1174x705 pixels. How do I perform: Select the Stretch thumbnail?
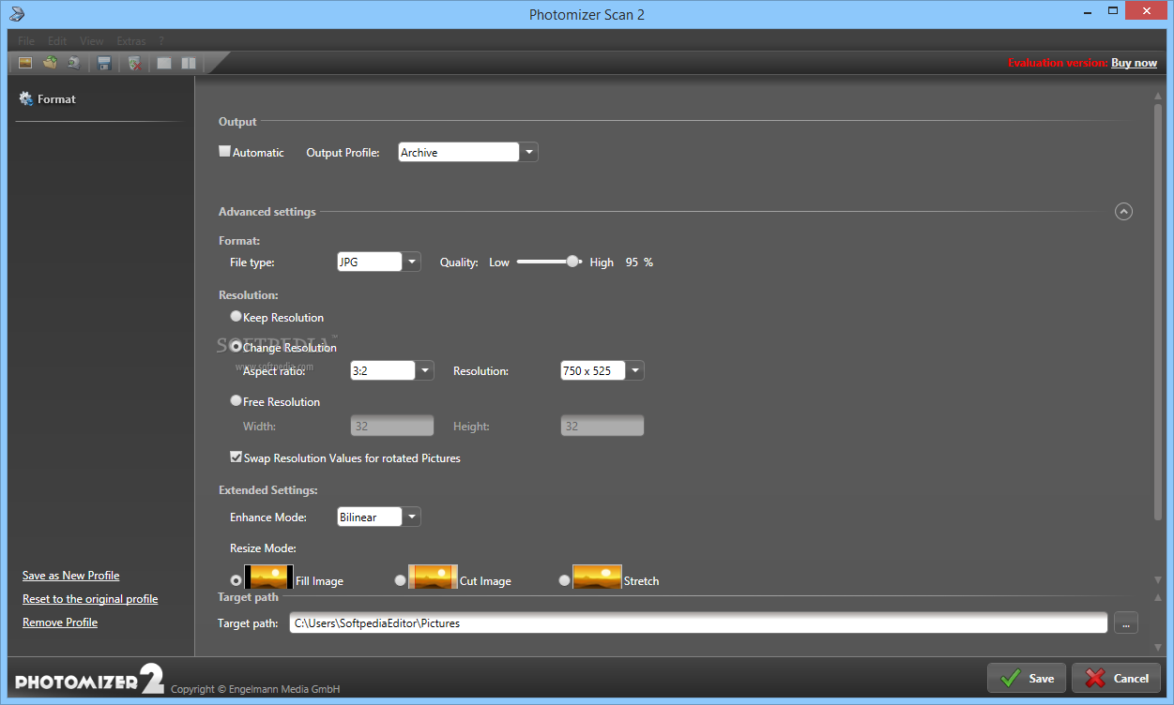[x=597, y=577]
